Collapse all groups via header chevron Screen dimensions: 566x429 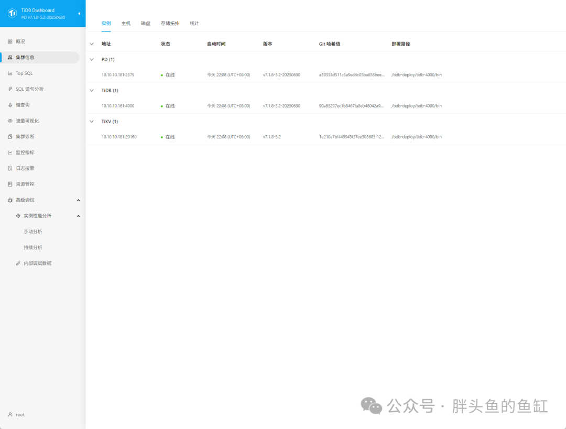tap(92, 44)
